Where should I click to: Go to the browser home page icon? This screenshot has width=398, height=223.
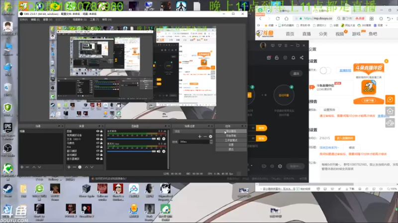287,18
